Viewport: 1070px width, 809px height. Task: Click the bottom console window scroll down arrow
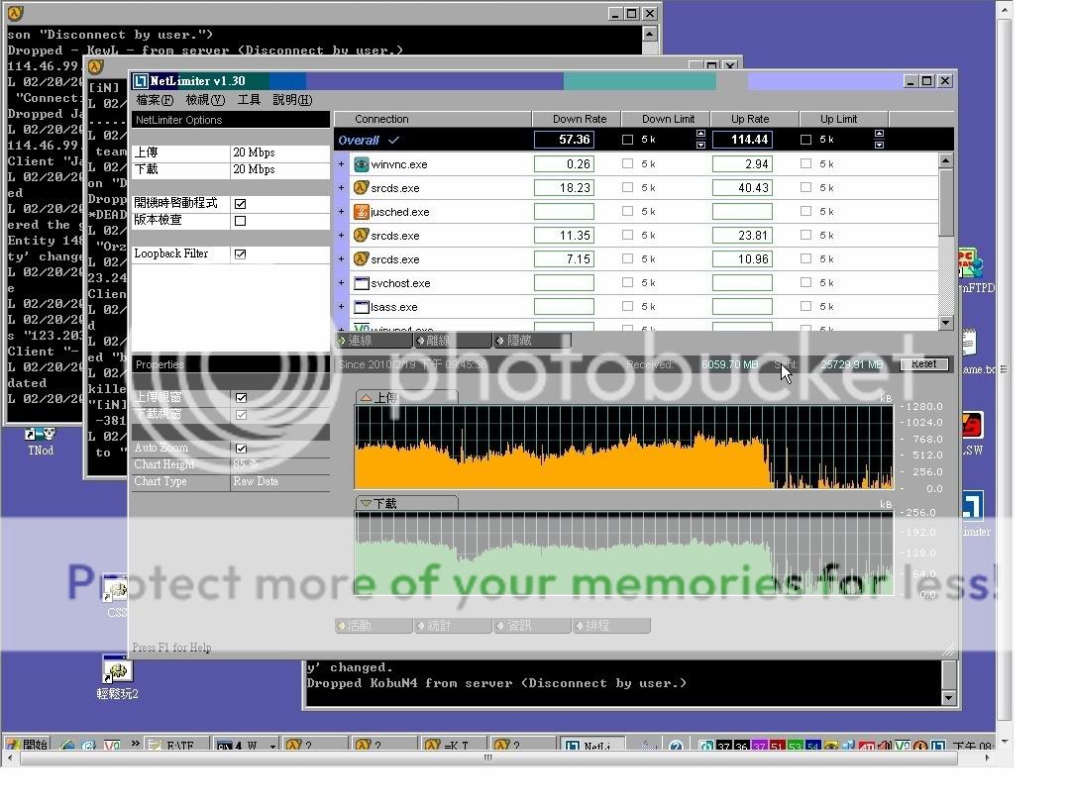(x=948, y=698)
